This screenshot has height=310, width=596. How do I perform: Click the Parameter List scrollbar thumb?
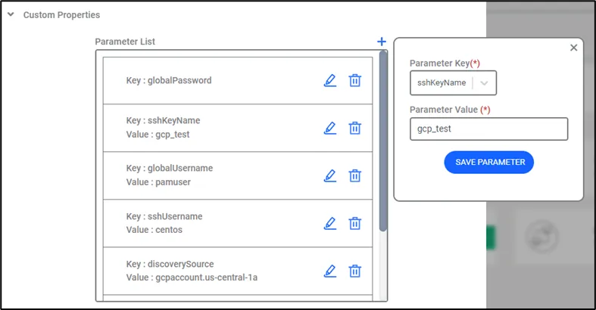click(x=383, y=141)
